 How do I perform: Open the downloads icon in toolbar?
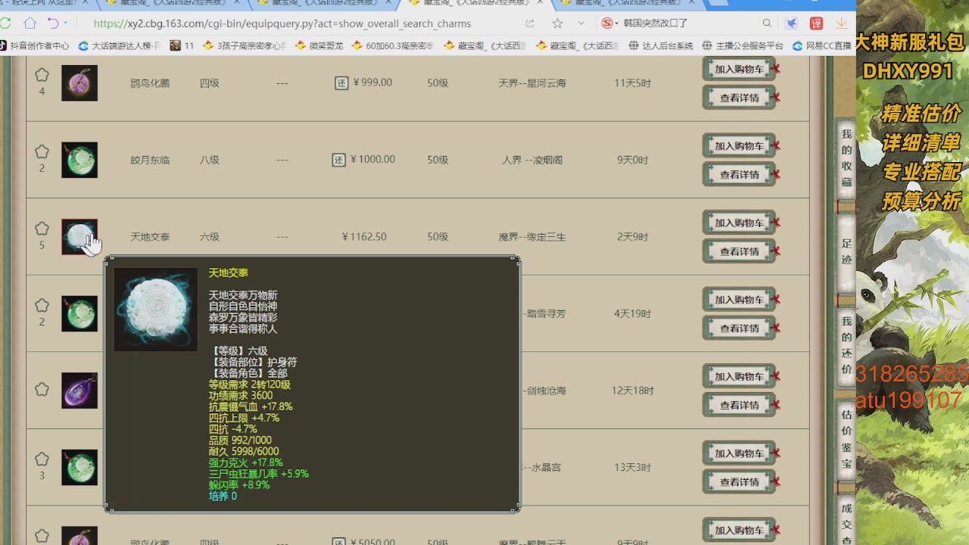tap(841, 23)
